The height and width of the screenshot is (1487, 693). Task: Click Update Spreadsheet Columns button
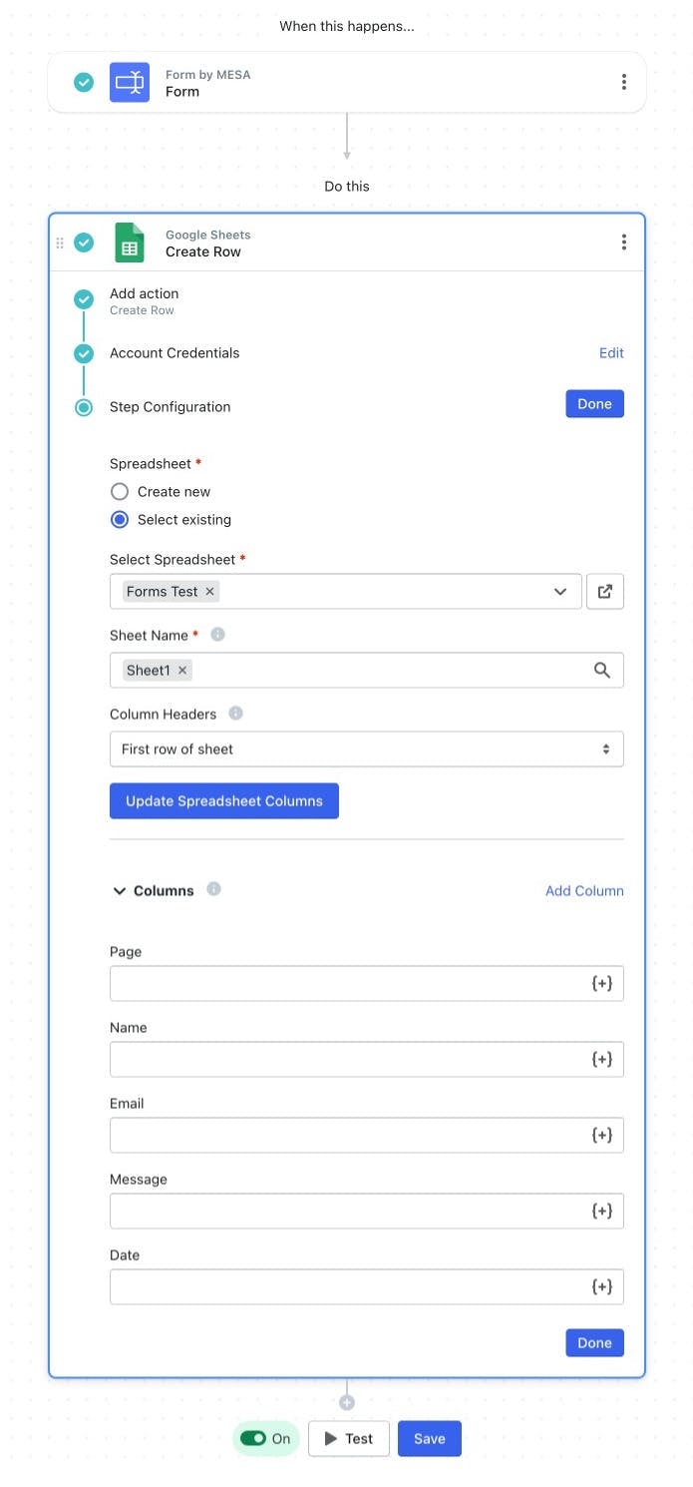tap(224, 800)
